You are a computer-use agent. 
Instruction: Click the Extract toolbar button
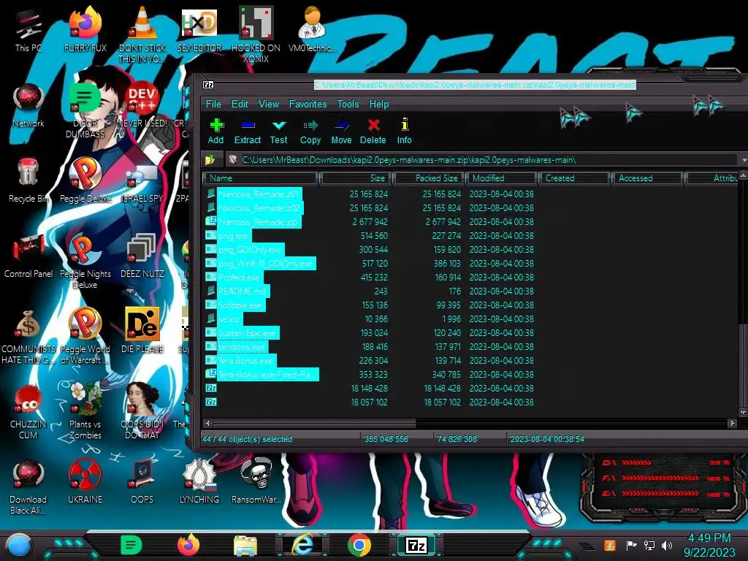coord(247,131)
